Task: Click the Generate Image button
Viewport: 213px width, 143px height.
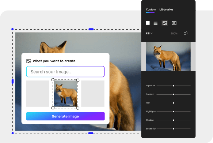Action: click(65, 116)
